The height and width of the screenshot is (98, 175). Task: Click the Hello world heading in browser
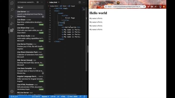98,13
